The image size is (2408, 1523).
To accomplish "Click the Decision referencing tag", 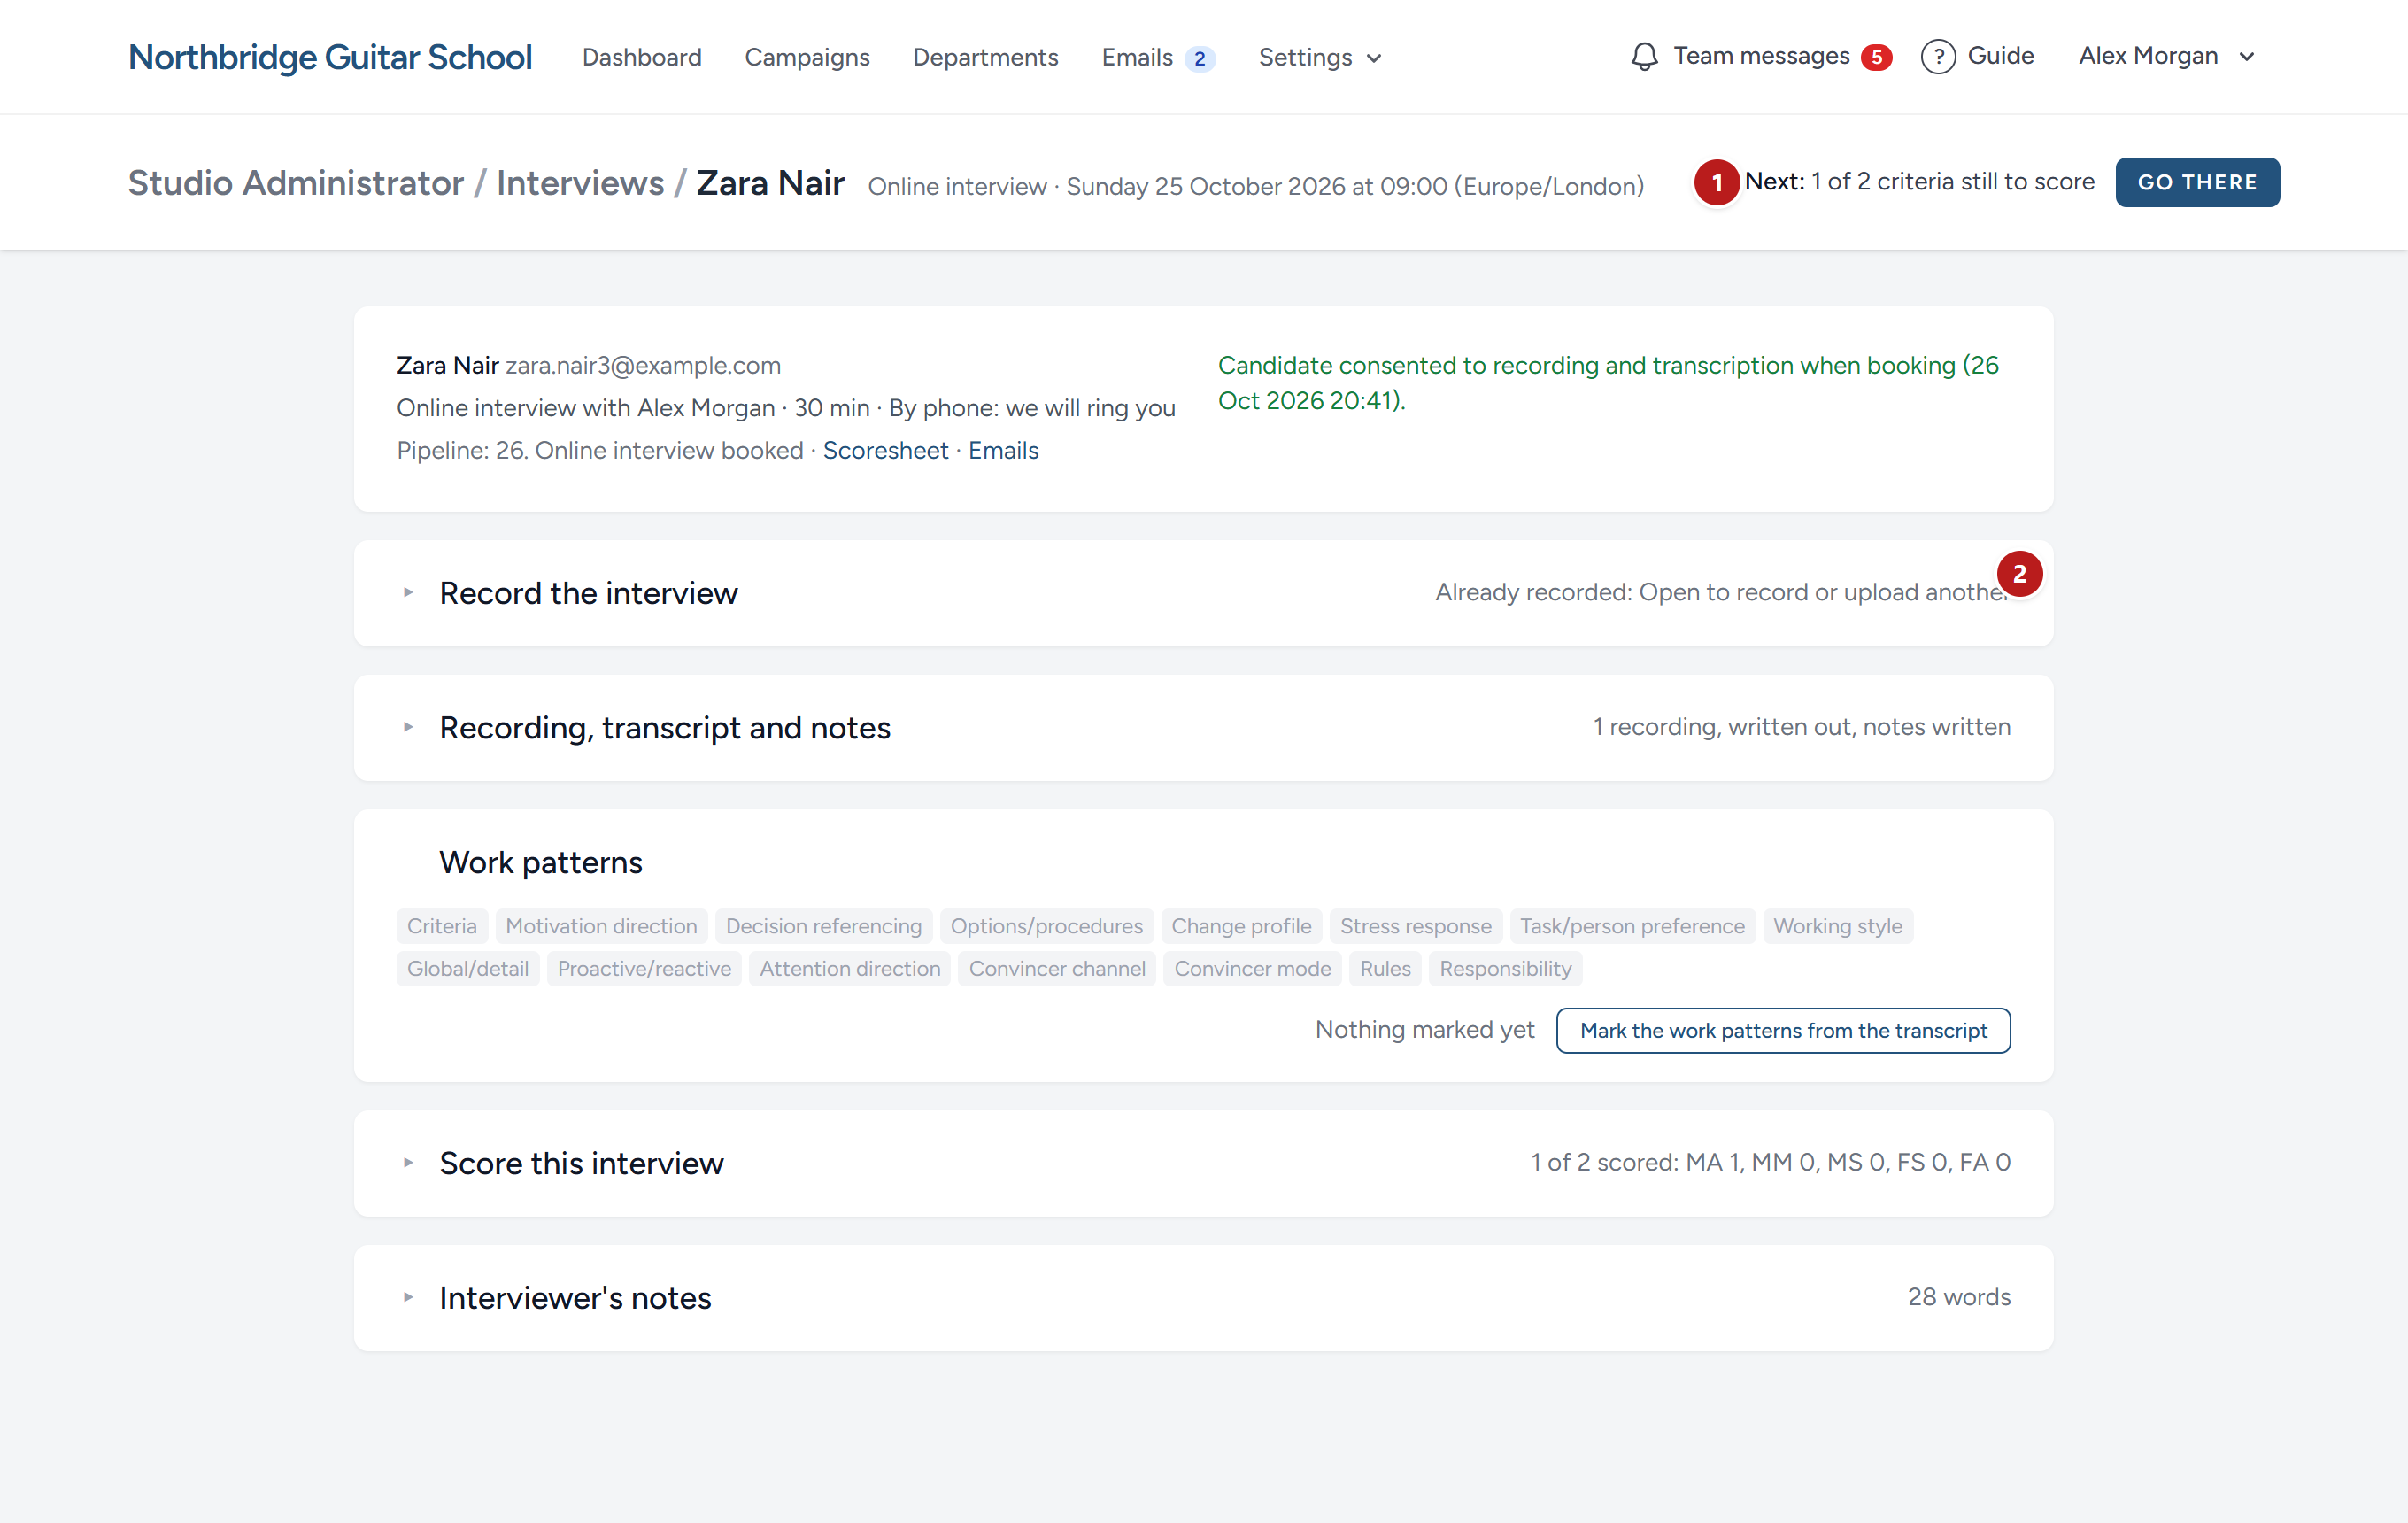I will (823, 926).
